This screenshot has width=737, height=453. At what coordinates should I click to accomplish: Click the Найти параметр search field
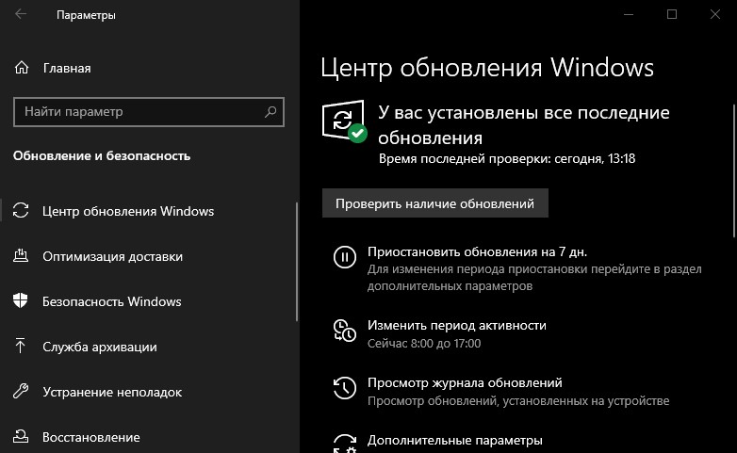coord(149,112)
